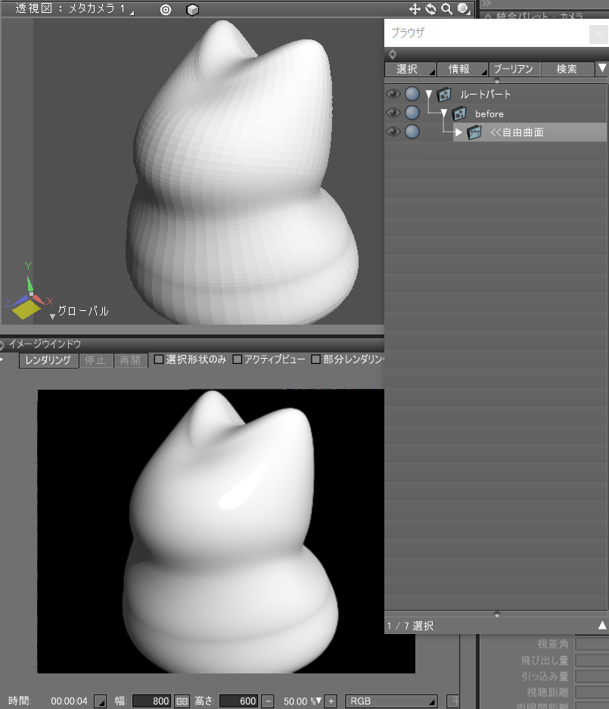Click the target circle icon in viewport header
The height and width of the screenshot is (709, 609).
coord(166,10)
